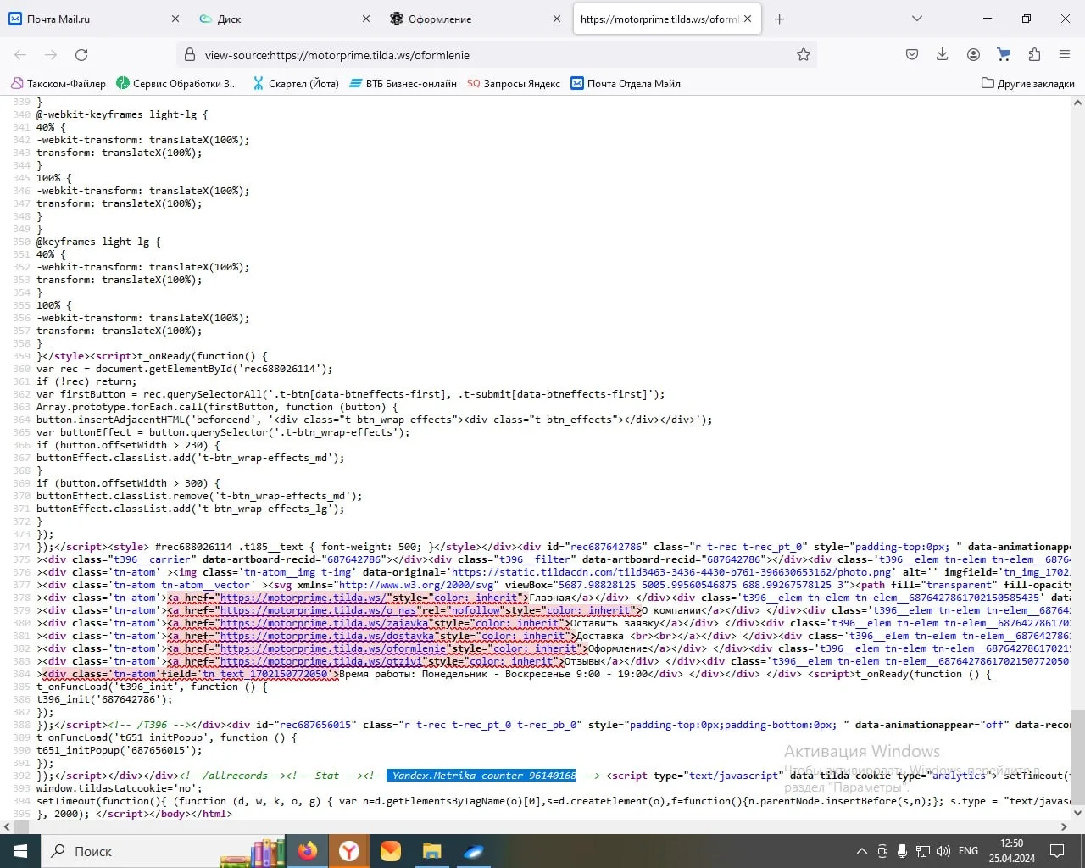The image size is (1085, 868).
Task: Open the hamburger application menu
Action: tap(1065, 55)
